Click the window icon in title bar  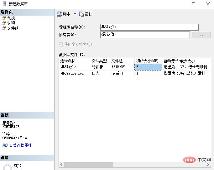(4, 4)
